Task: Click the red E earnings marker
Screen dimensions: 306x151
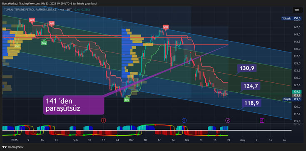Action: point(103,120)
